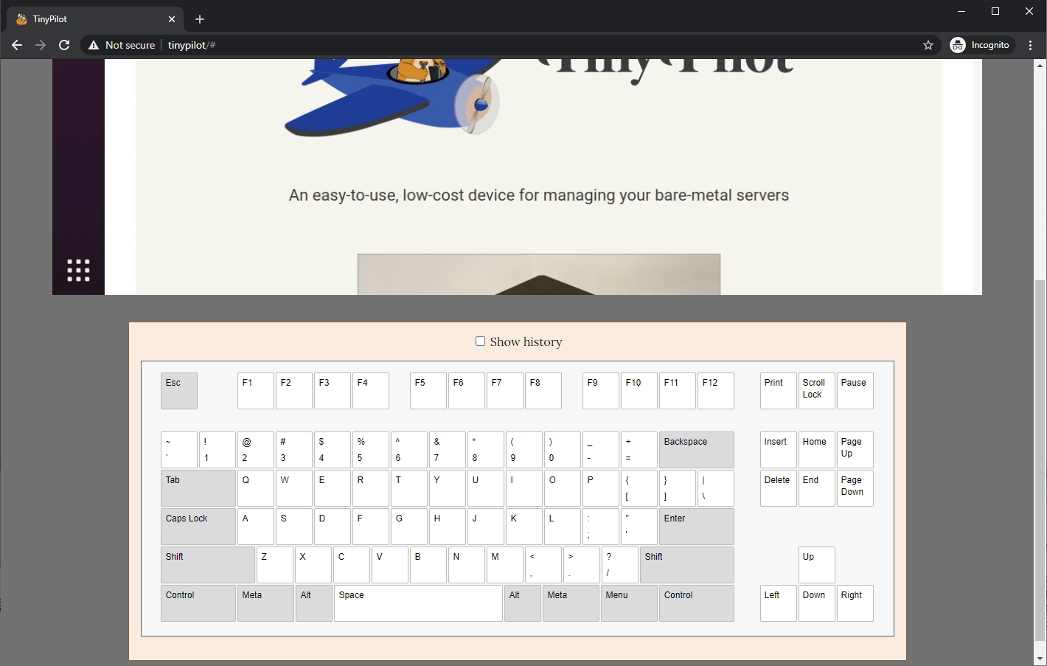Click the address bar URL tinypilot/#
Image resolution: width=1047 pixels, height=666 pixels.
coord(192,45)
